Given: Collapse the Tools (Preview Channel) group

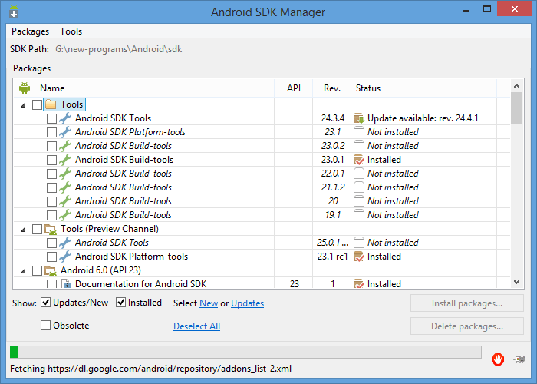Looking at the screenshot, I should click(x=23, y=230).
